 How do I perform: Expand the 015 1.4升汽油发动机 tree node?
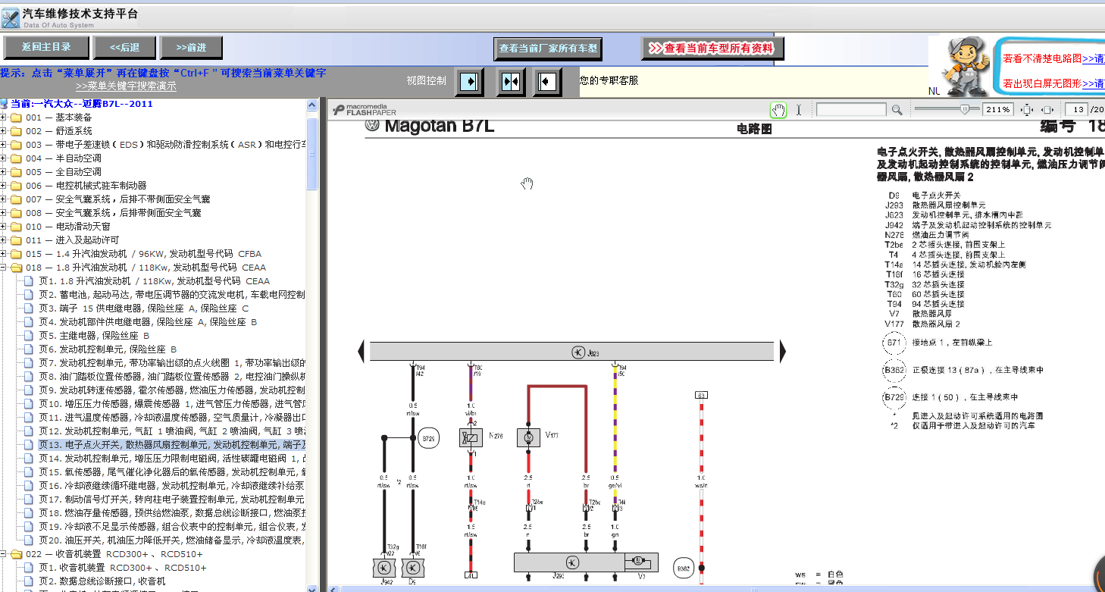tap(4, 254)
